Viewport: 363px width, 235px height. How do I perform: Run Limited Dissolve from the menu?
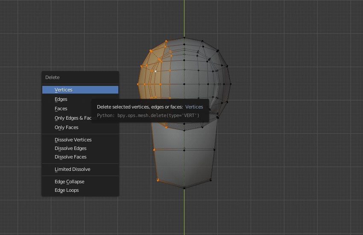pyautogui.click(x=72, y=169)
